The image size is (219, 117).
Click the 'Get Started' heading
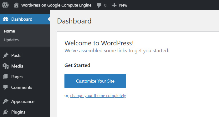77,65
